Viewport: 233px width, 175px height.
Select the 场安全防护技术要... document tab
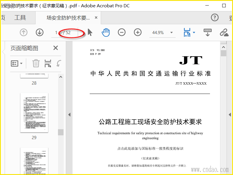pyautogui.click(x=68, y=18)
